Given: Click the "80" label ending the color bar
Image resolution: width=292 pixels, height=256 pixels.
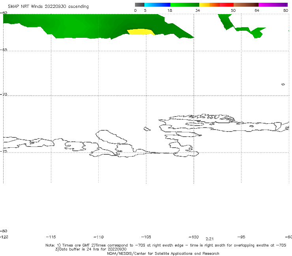Looking at the screenshot, I should click(x=286, y=10).
